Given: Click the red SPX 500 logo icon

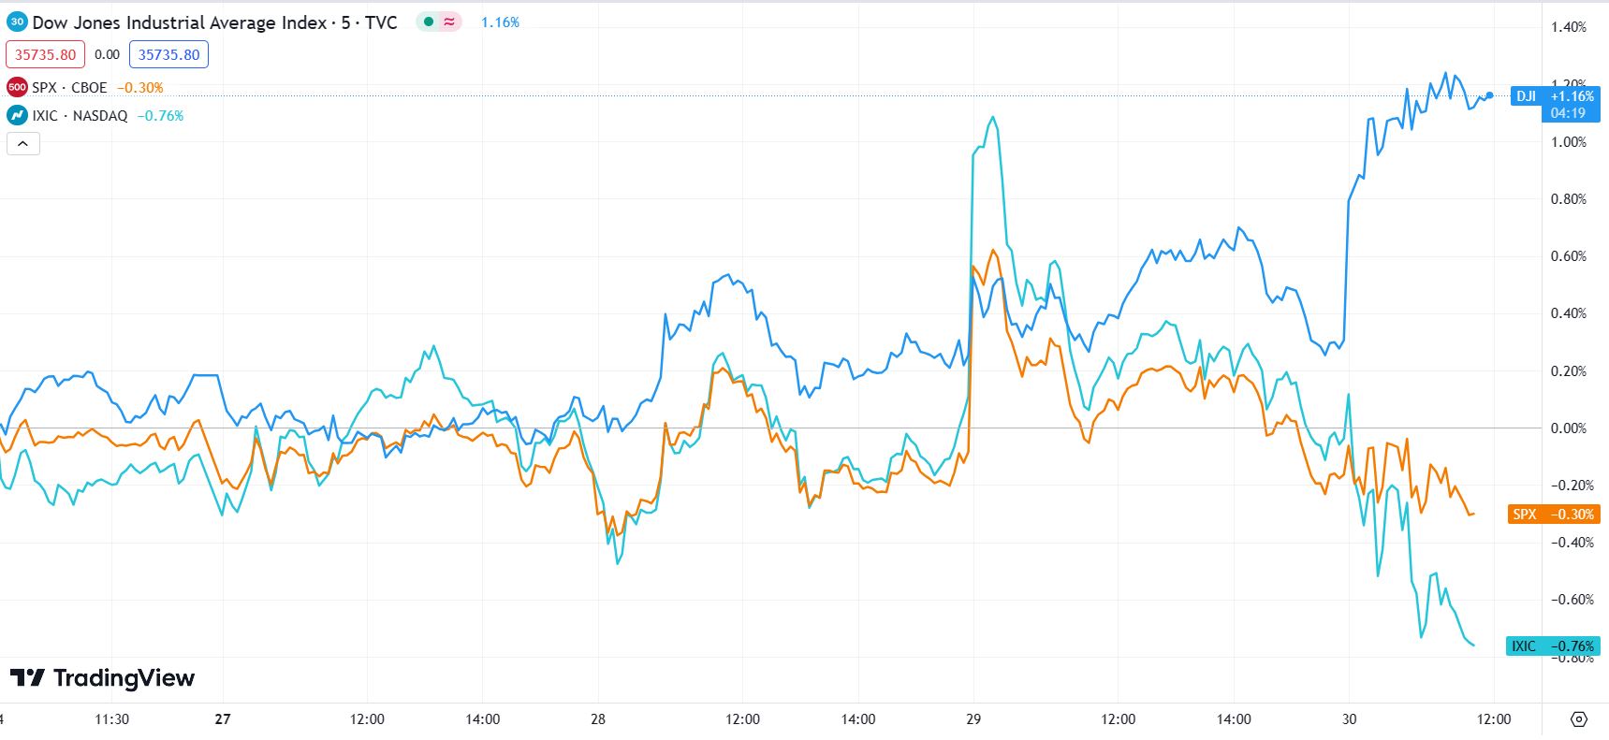Looking at the screenshot, I should (17, 87).
